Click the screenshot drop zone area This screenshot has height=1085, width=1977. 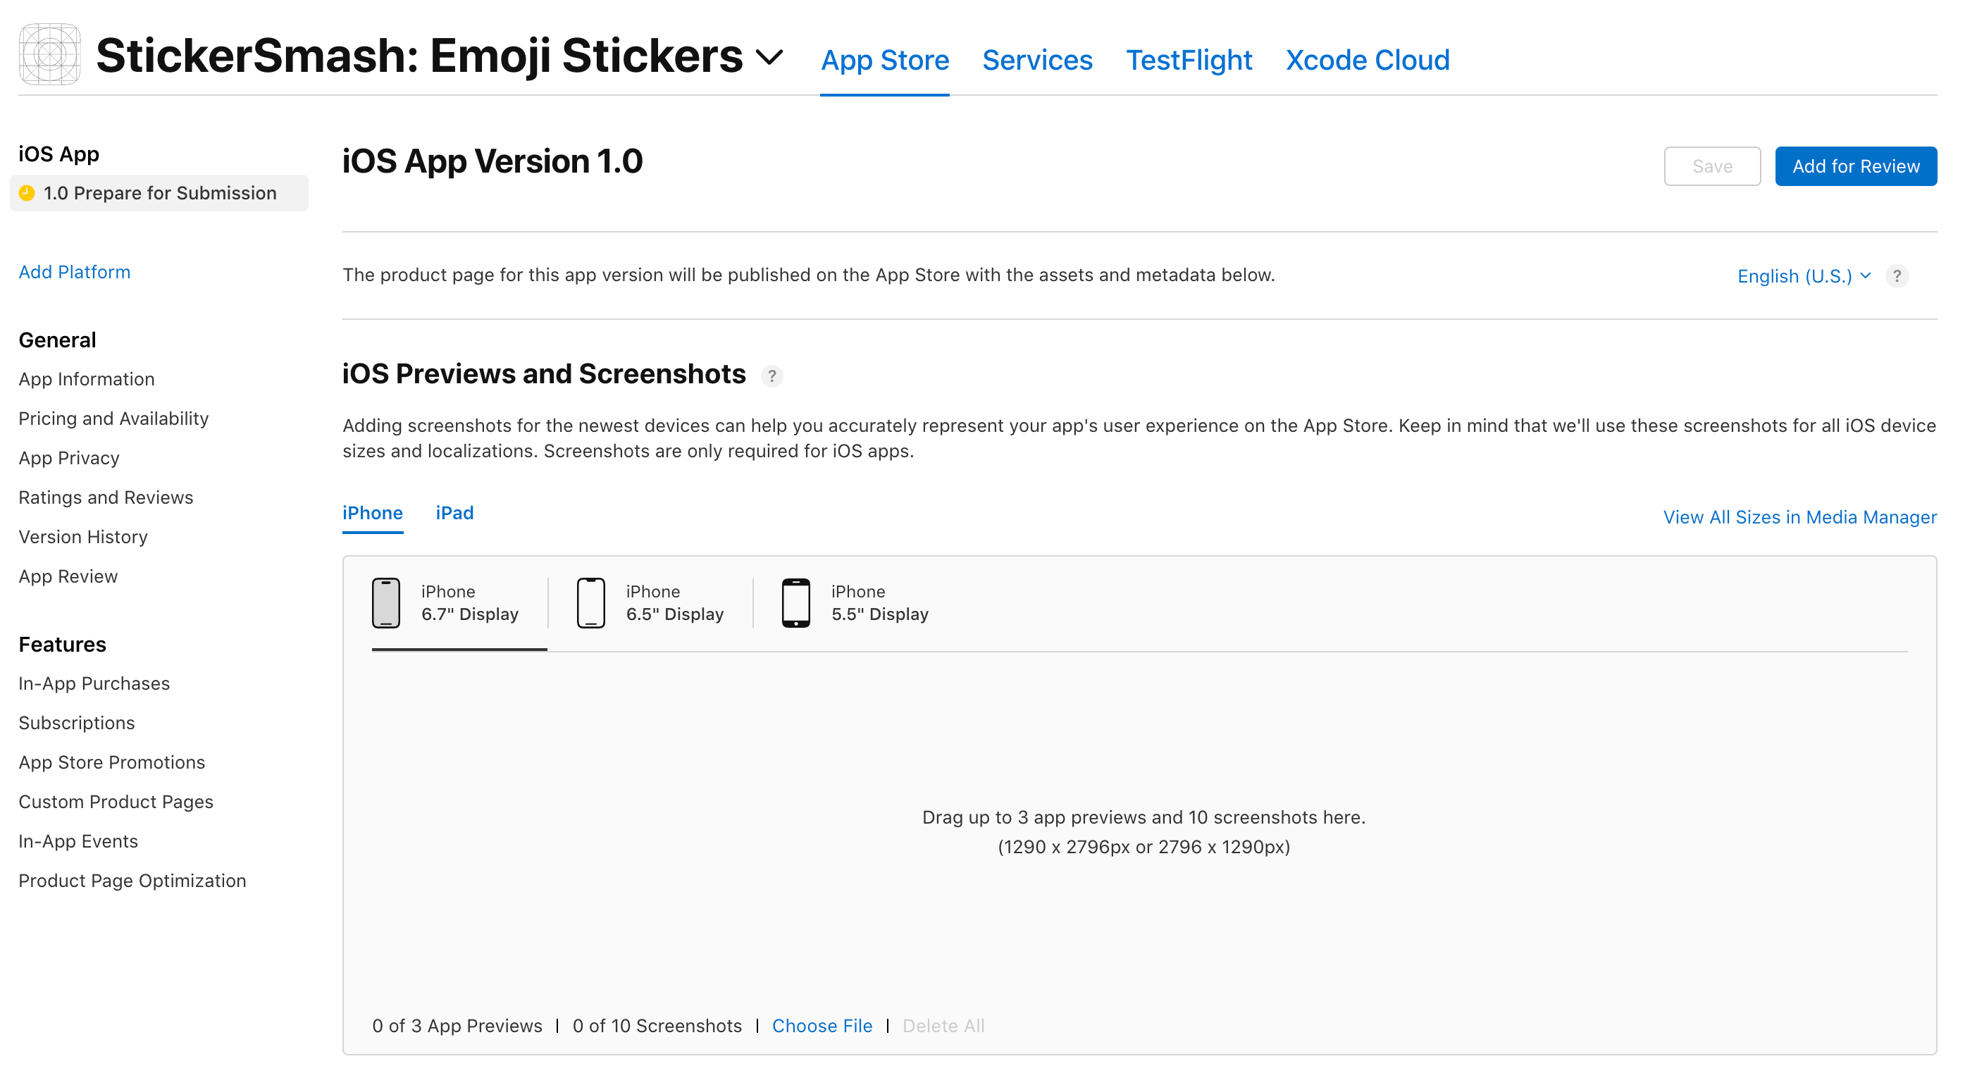pos(1143,832)
